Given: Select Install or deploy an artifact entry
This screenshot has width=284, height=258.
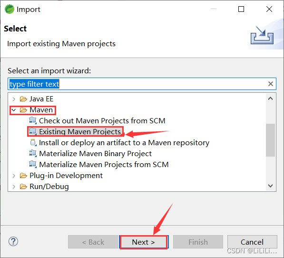Looking at the screenshot, I should pos(124,143).
